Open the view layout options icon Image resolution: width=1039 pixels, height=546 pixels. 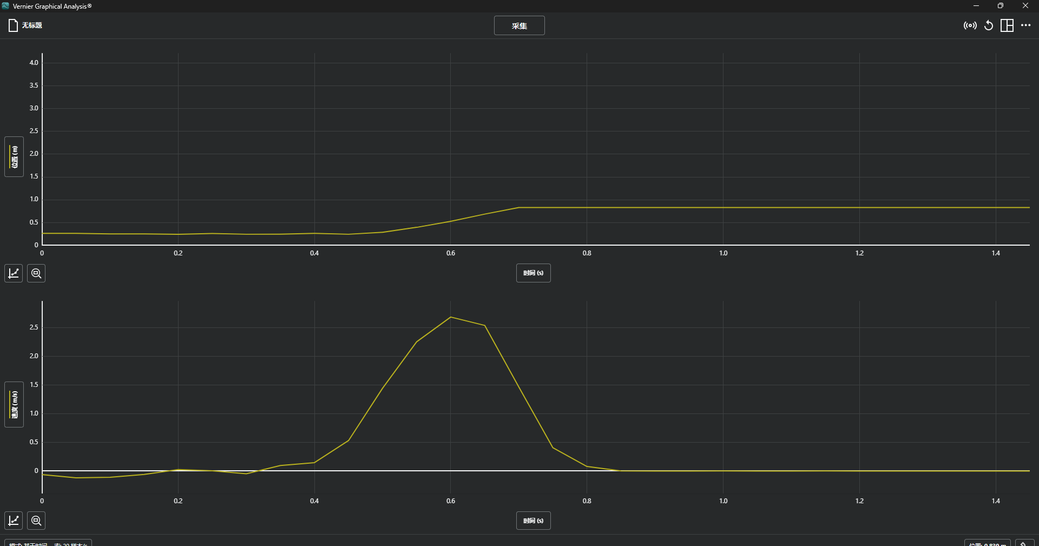(x=1007, y=25)
